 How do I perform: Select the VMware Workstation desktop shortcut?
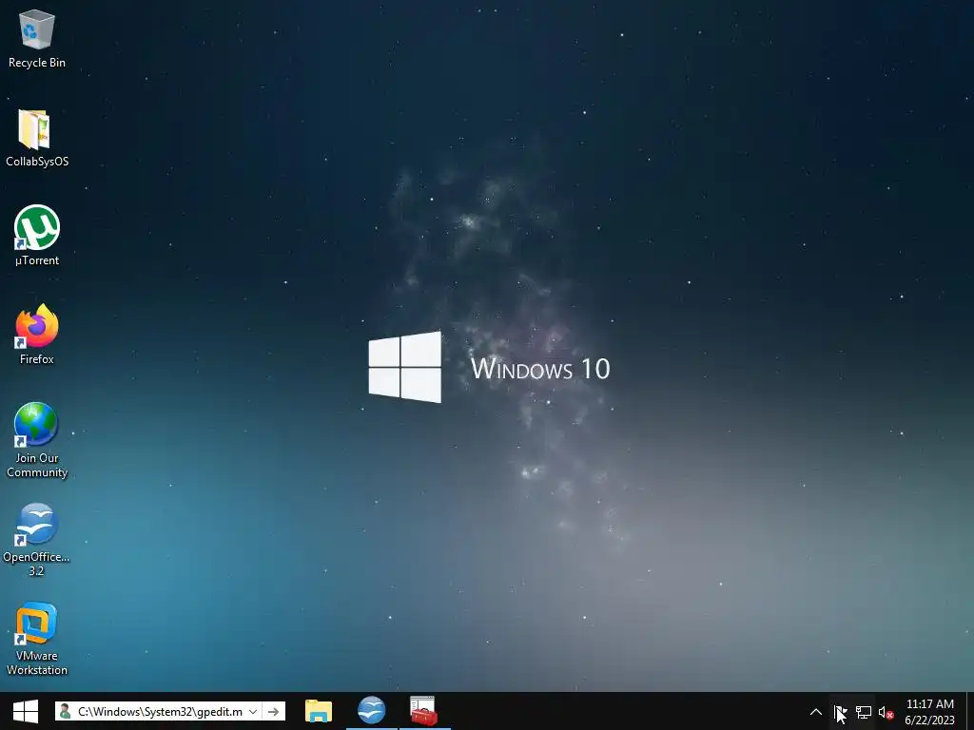37,639
